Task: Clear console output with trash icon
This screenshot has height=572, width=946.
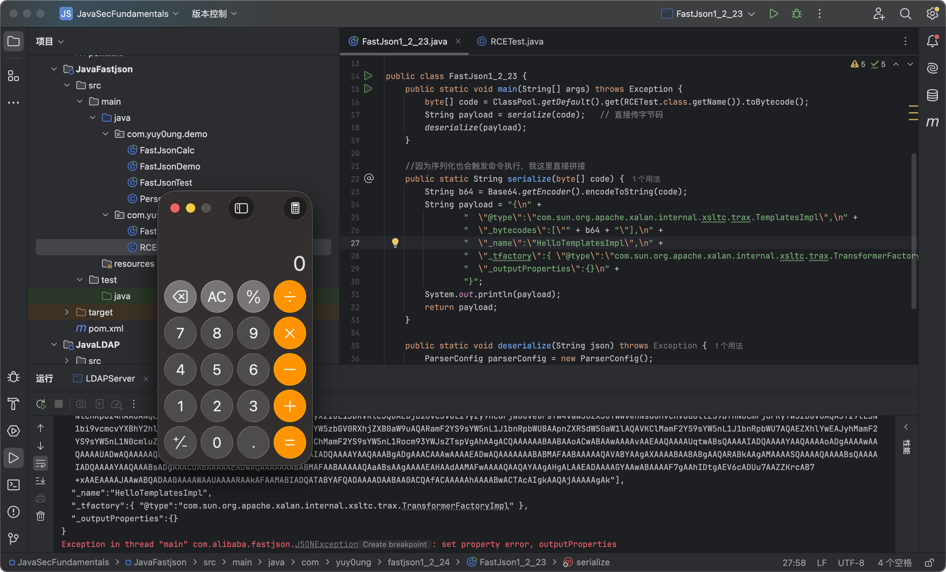Action: pyautogui.click(x=41, y=516)
